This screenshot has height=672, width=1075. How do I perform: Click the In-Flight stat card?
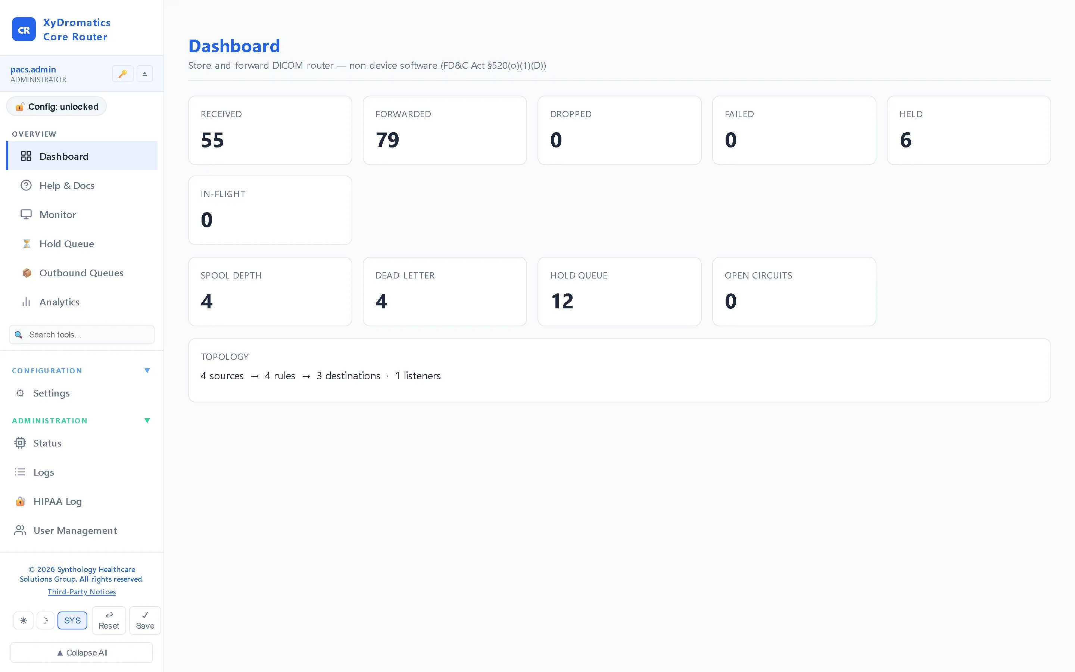270,210
